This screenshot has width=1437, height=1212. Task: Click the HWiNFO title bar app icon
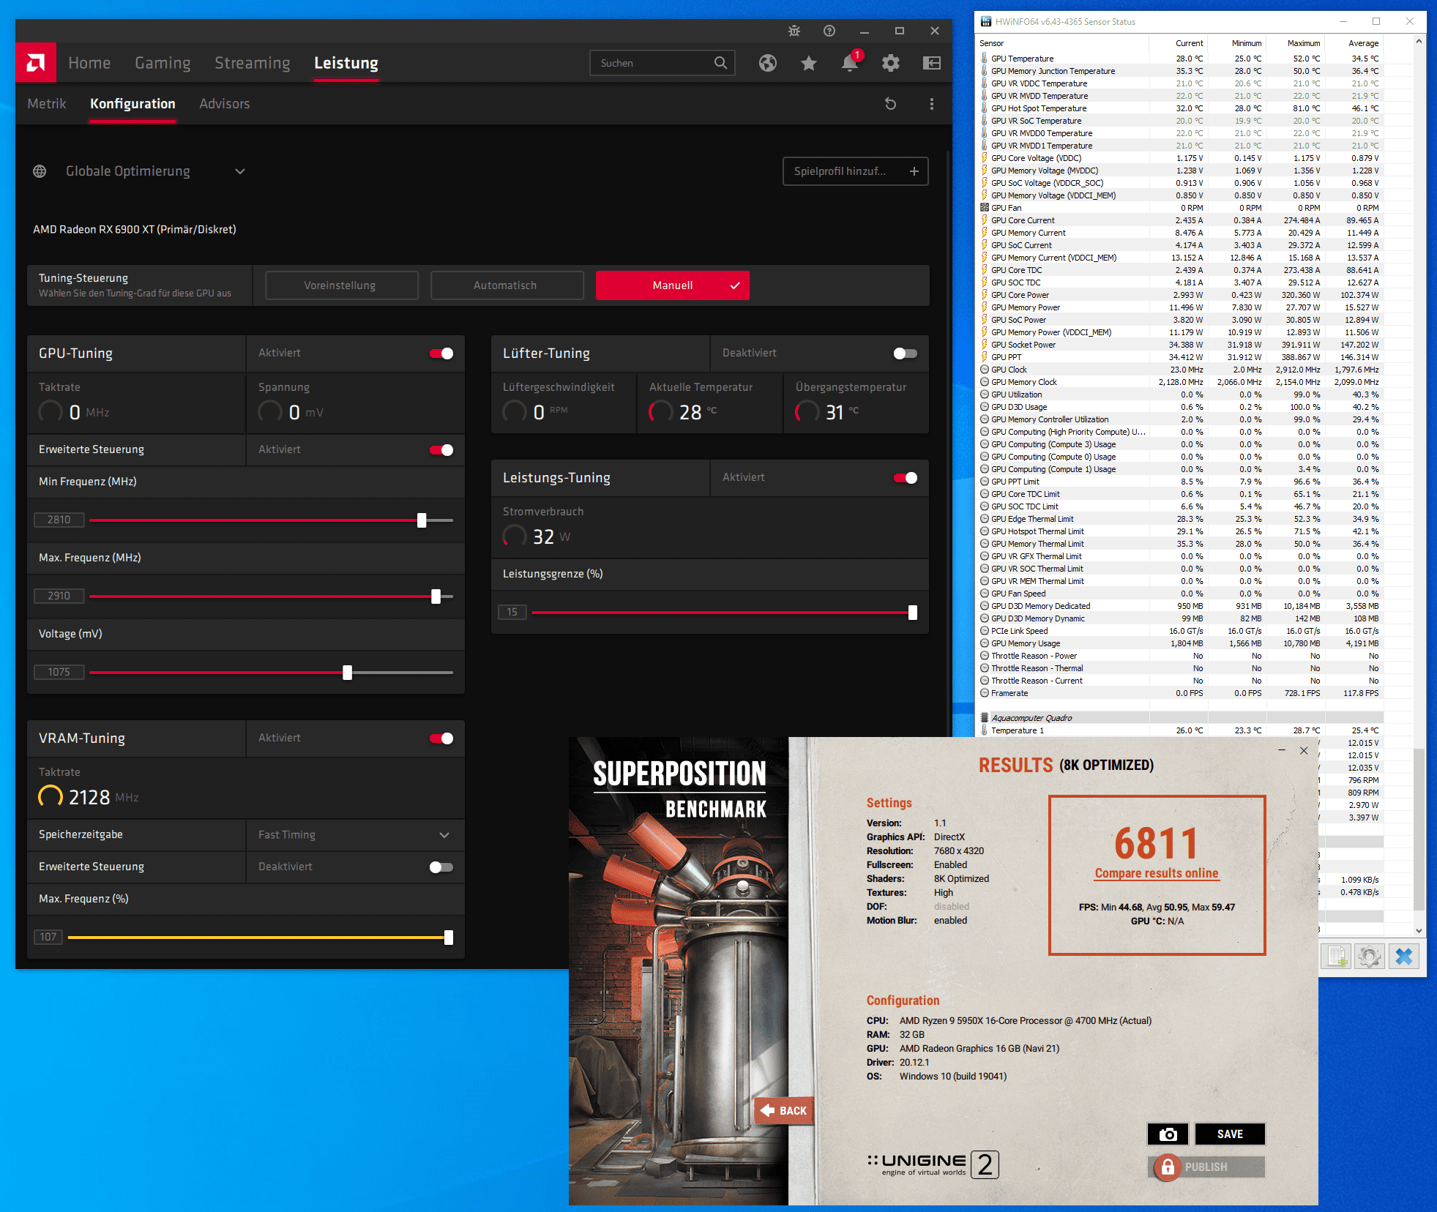[986, 22]
